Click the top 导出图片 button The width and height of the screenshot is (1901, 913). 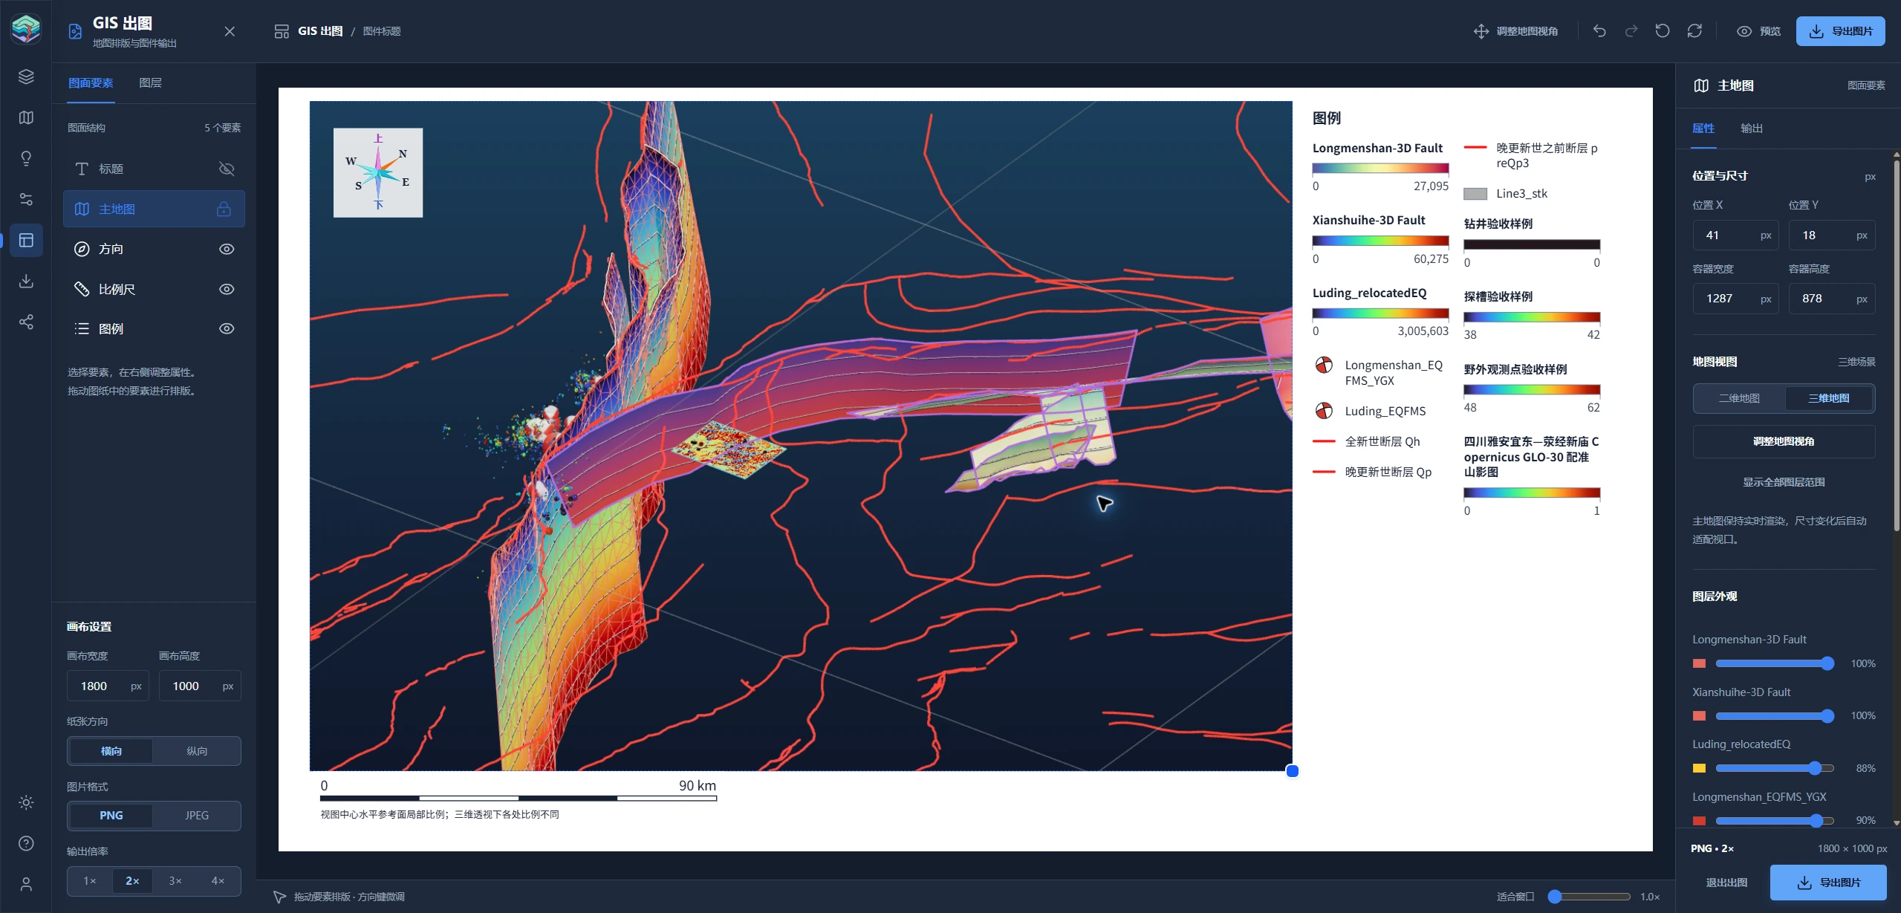click(x=1840, y=31)
